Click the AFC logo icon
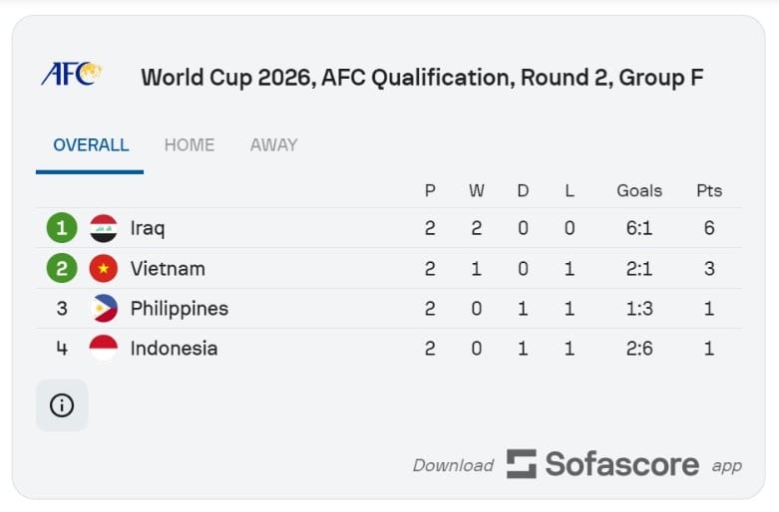Screen dimensions: 779x512 click(x=71, y=75)
